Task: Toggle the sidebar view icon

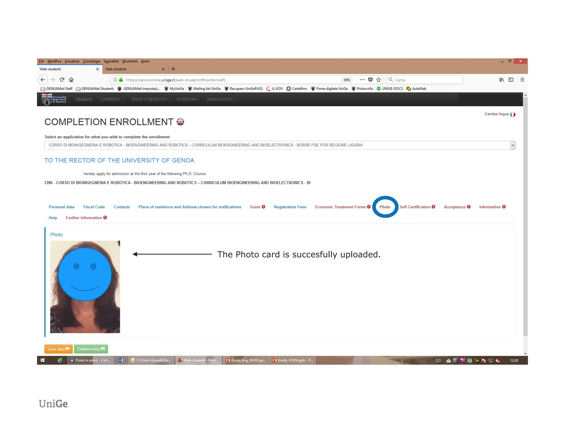Action: 511,80
